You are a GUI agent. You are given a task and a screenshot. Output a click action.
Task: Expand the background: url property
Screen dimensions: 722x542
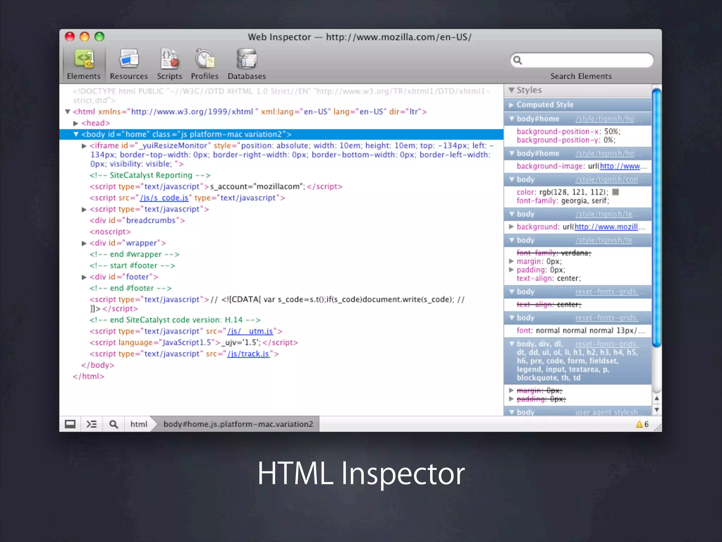point(511,227)
